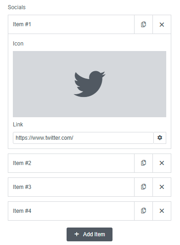Image resolution: width=180 pixels, height=245 pixels.
Task: Click the Twitter bird icon preview
Action: point(90,84)
